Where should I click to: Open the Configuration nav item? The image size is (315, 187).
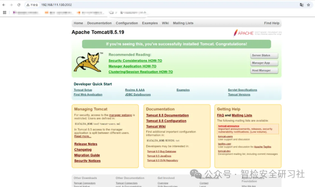pyautogui.click(x=127, y=23)
